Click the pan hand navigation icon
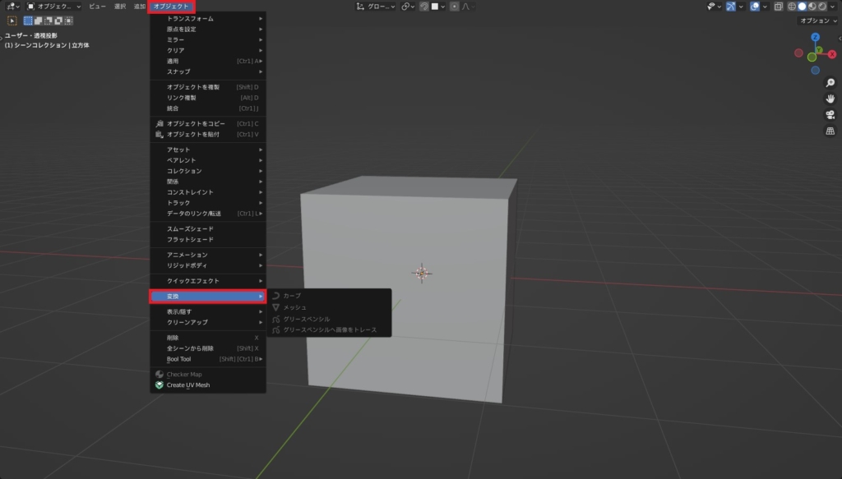Image resolution: width=842 pixels, height=479 pixels. tap(830, 99)
